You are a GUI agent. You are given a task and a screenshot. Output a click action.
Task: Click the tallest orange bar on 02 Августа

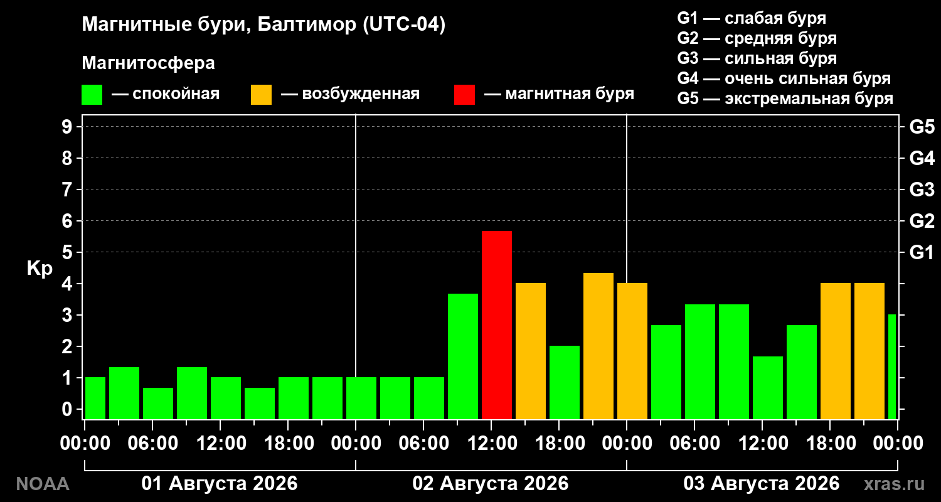598,346
